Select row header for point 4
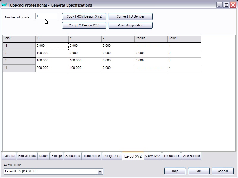The image size is (238, 178). pyautogui.click(x=19, y=68)
